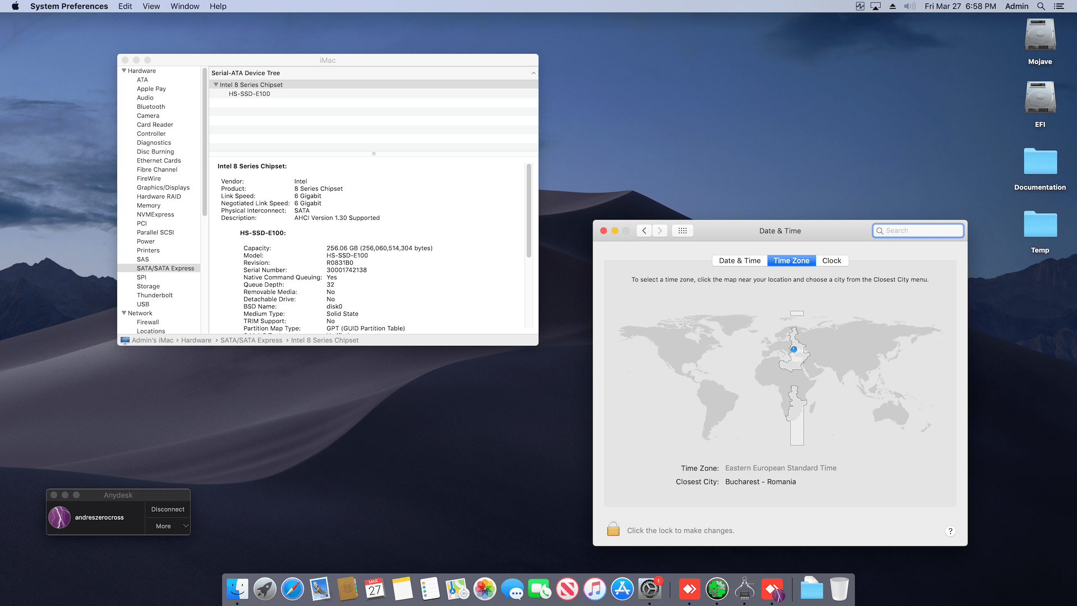Open the App Store from the dock

pyautogui.click(x=622, y=589)
